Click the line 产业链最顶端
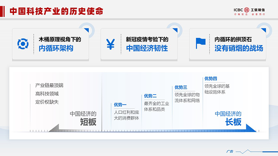Image resolution: width=278 pixels, height=156 pixels. point(49,85)
